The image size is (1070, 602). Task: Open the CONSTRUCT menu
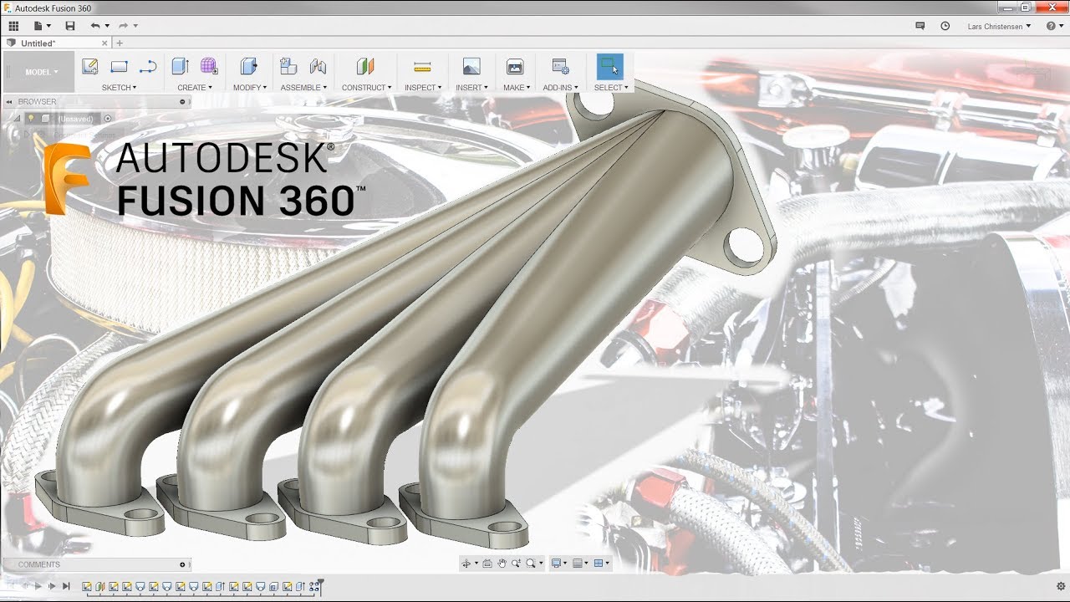click(x=366, y=87)
